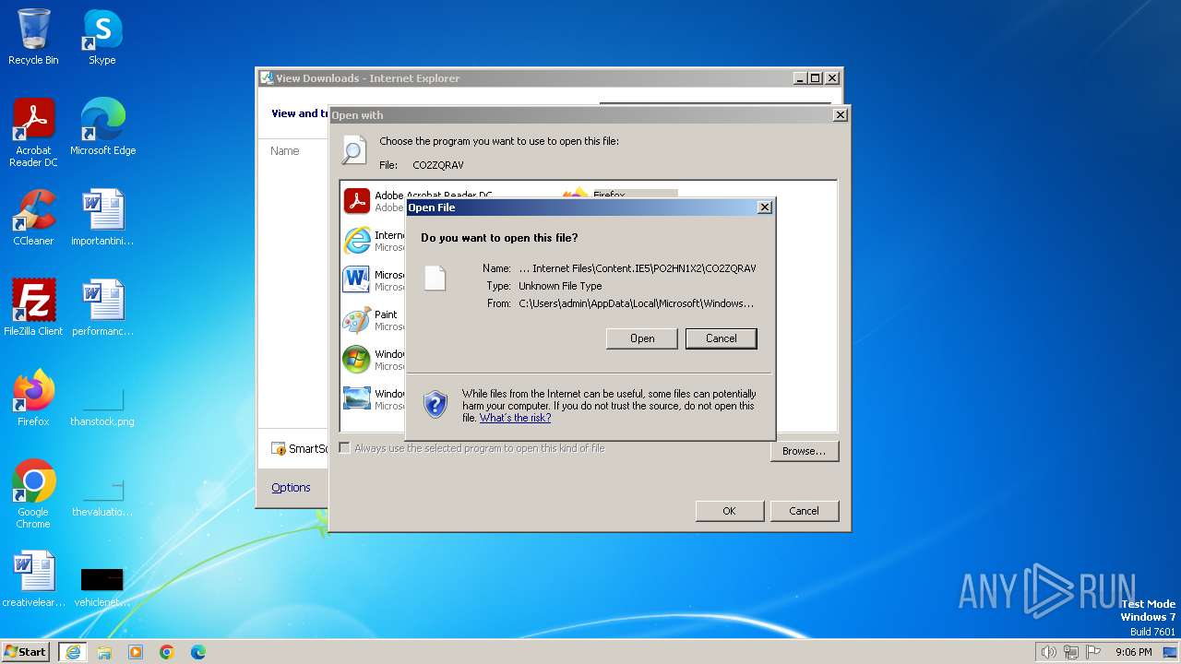
Task: Select Internet Explorer icon in Open with list
Action: (357, 241)
